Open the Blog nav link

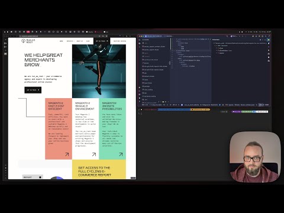88,41
